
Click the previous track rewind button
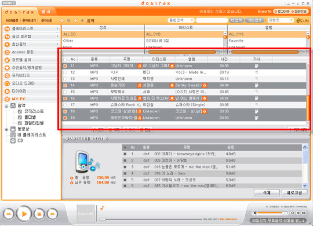[x=9, y=214]
